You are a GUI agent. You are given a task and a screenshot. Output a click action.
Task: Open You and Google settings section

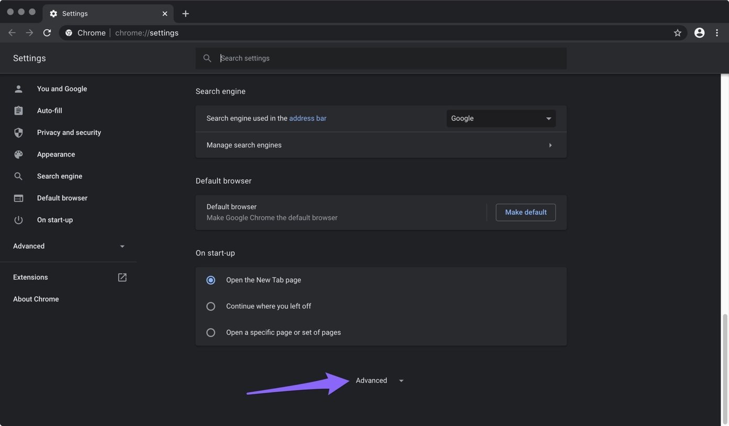point(62,89)
